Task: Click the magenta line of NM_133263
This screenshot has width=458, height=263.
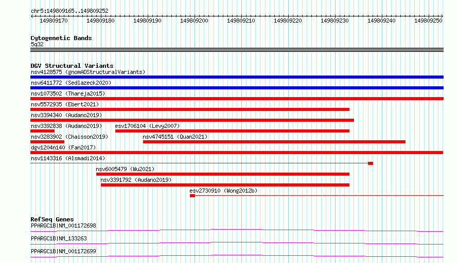Action: coord(237,243)
